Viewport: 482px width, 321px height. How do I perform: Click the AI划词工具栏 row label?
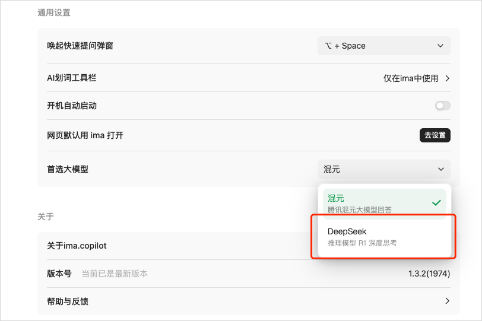(x=72, y=78)
